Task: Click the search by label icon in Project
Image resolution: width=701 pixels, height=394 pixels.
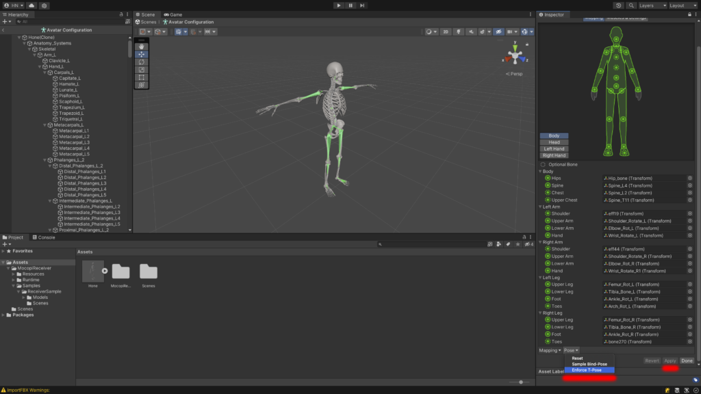Action: (509, 244)
